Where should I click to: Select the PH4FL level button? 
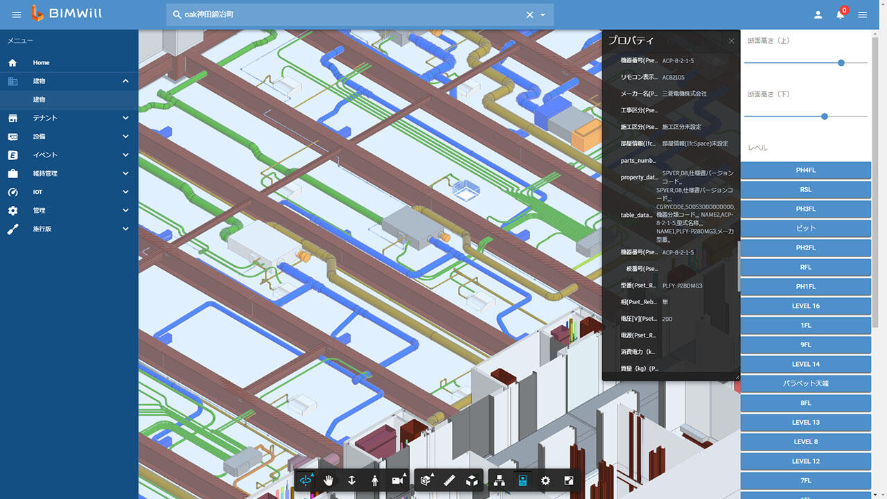pyautogui.click(x=805, y=170)
